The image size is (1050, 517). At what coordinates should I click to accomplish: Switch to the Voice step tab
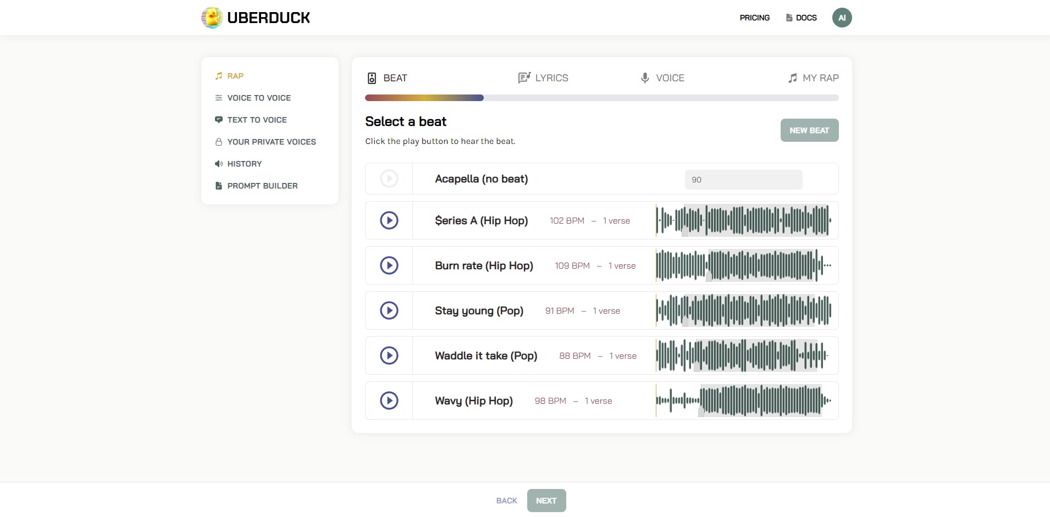click(x=662, y=78)
